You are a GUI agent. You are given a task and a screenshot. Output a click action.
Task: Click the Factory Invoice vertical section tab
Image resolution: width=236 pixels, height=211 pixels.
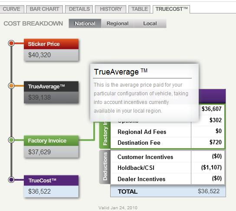(105, 135)
